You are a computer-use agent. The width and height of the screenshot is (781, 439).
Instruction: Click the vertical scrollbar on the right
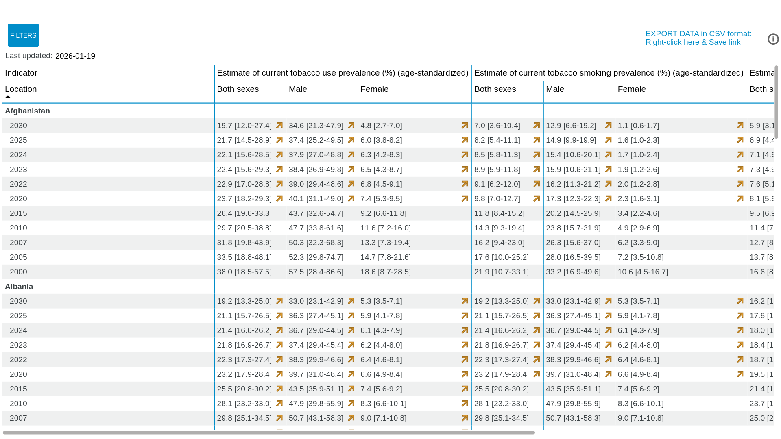click(x=776, y=102)
